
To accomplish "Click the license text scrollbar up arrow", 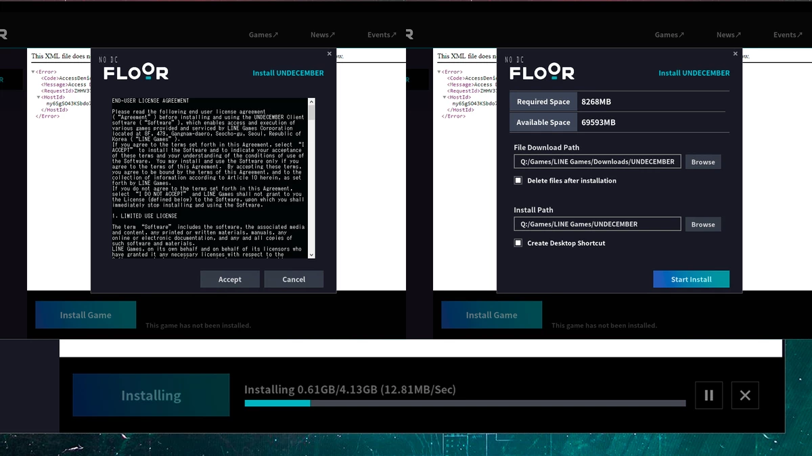I will [x=311, y=103].
